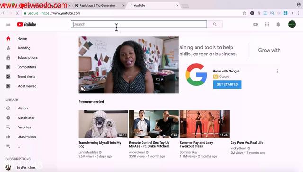
Task: Open the YouTube apps grid icon
Action: pos(267,24)
